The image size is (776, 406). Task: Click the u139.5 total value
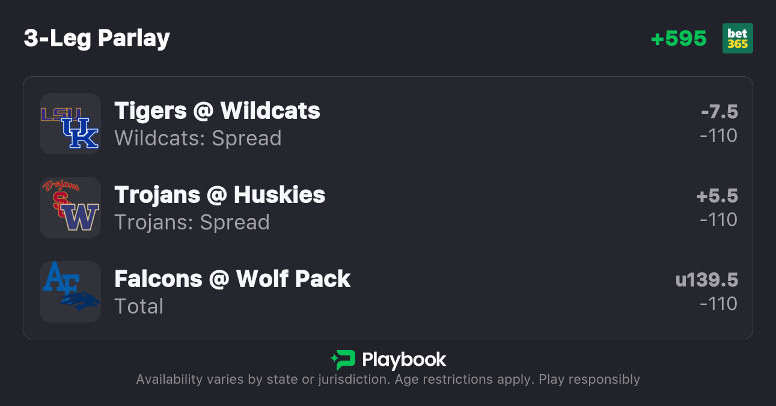click(x=706, y=280)
